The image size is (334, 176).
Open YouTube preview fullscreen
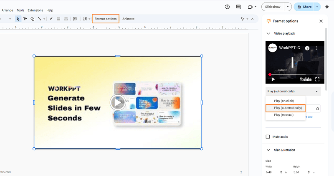317,79
